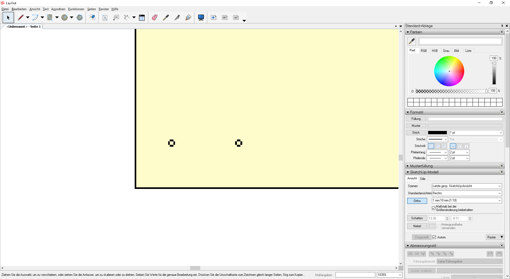
Task: Click the black Strich color swatch
Action: [x=437, y=133]
